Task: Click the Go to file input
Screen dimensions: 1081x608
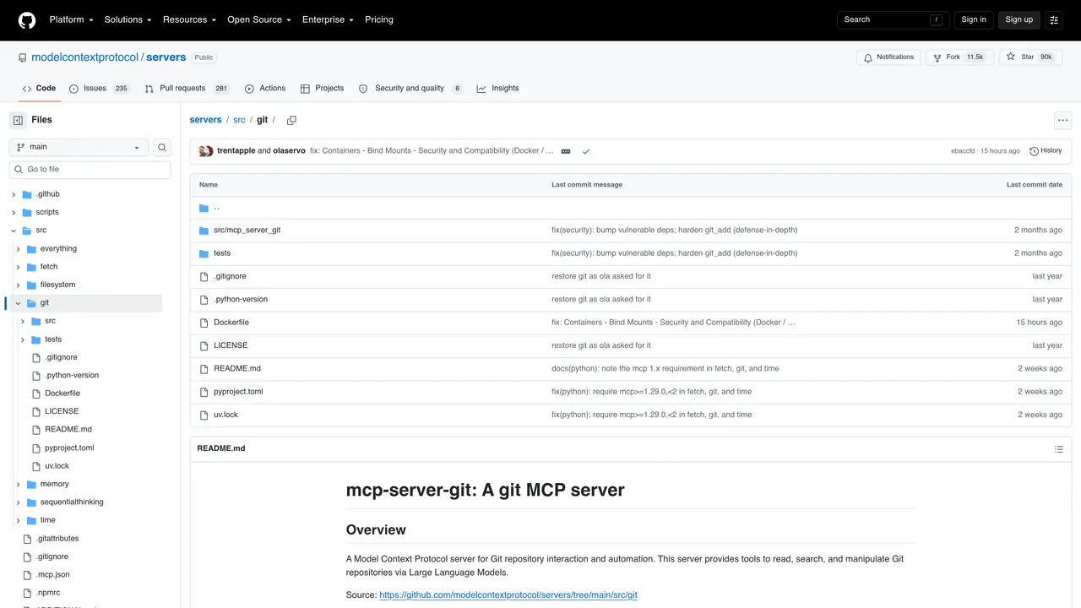Action: point(90,170)
